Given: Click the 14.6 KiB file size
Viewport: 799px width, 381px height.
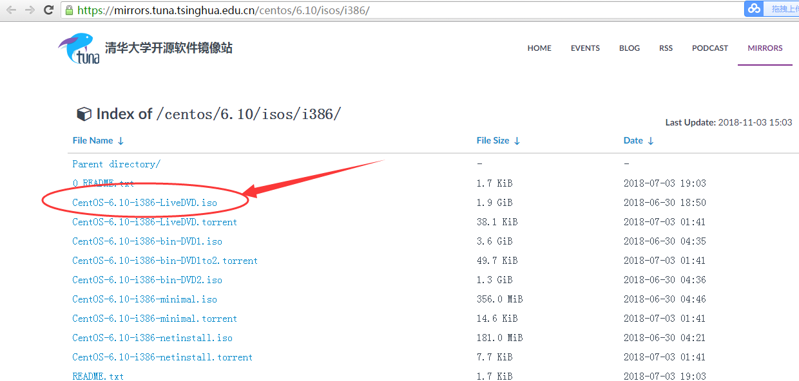Looking at the screenshot, I should 497,319.
